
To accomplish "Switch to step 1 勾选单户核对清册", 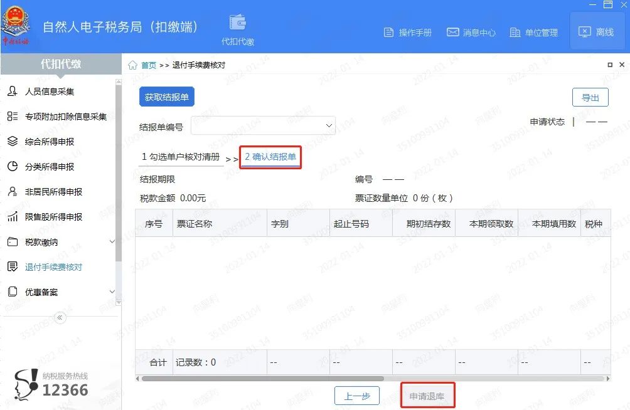I will pyautogui.click(x=181, y=157).
